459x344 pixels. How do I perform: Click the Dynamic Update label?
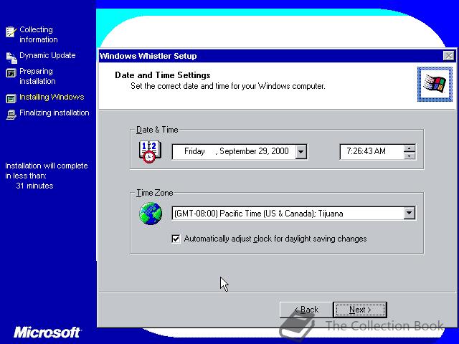point(47,55)
